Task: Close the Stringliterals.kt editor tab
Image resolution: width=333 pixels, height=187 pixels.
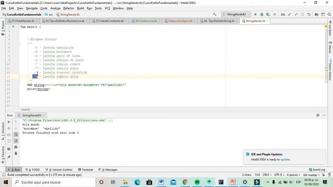Action: tap(267, 21)
